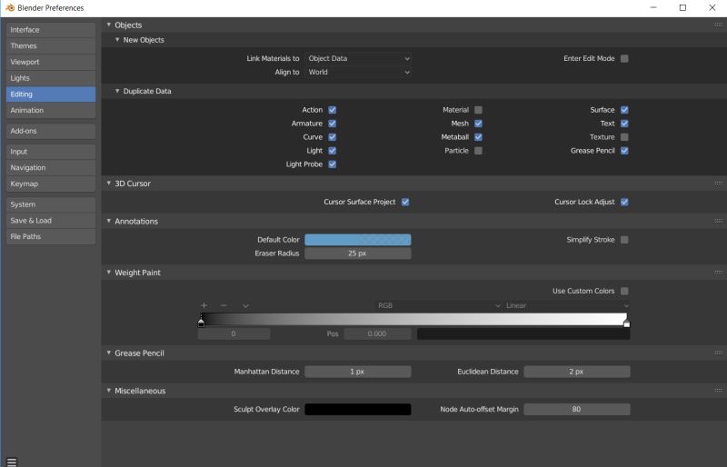Check Particle duplicate data

point(479,151)
